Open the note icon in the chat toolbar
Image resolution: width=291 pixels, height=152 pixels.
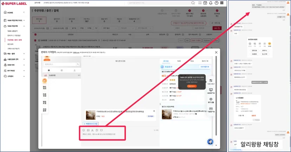[x=97, y=130]
